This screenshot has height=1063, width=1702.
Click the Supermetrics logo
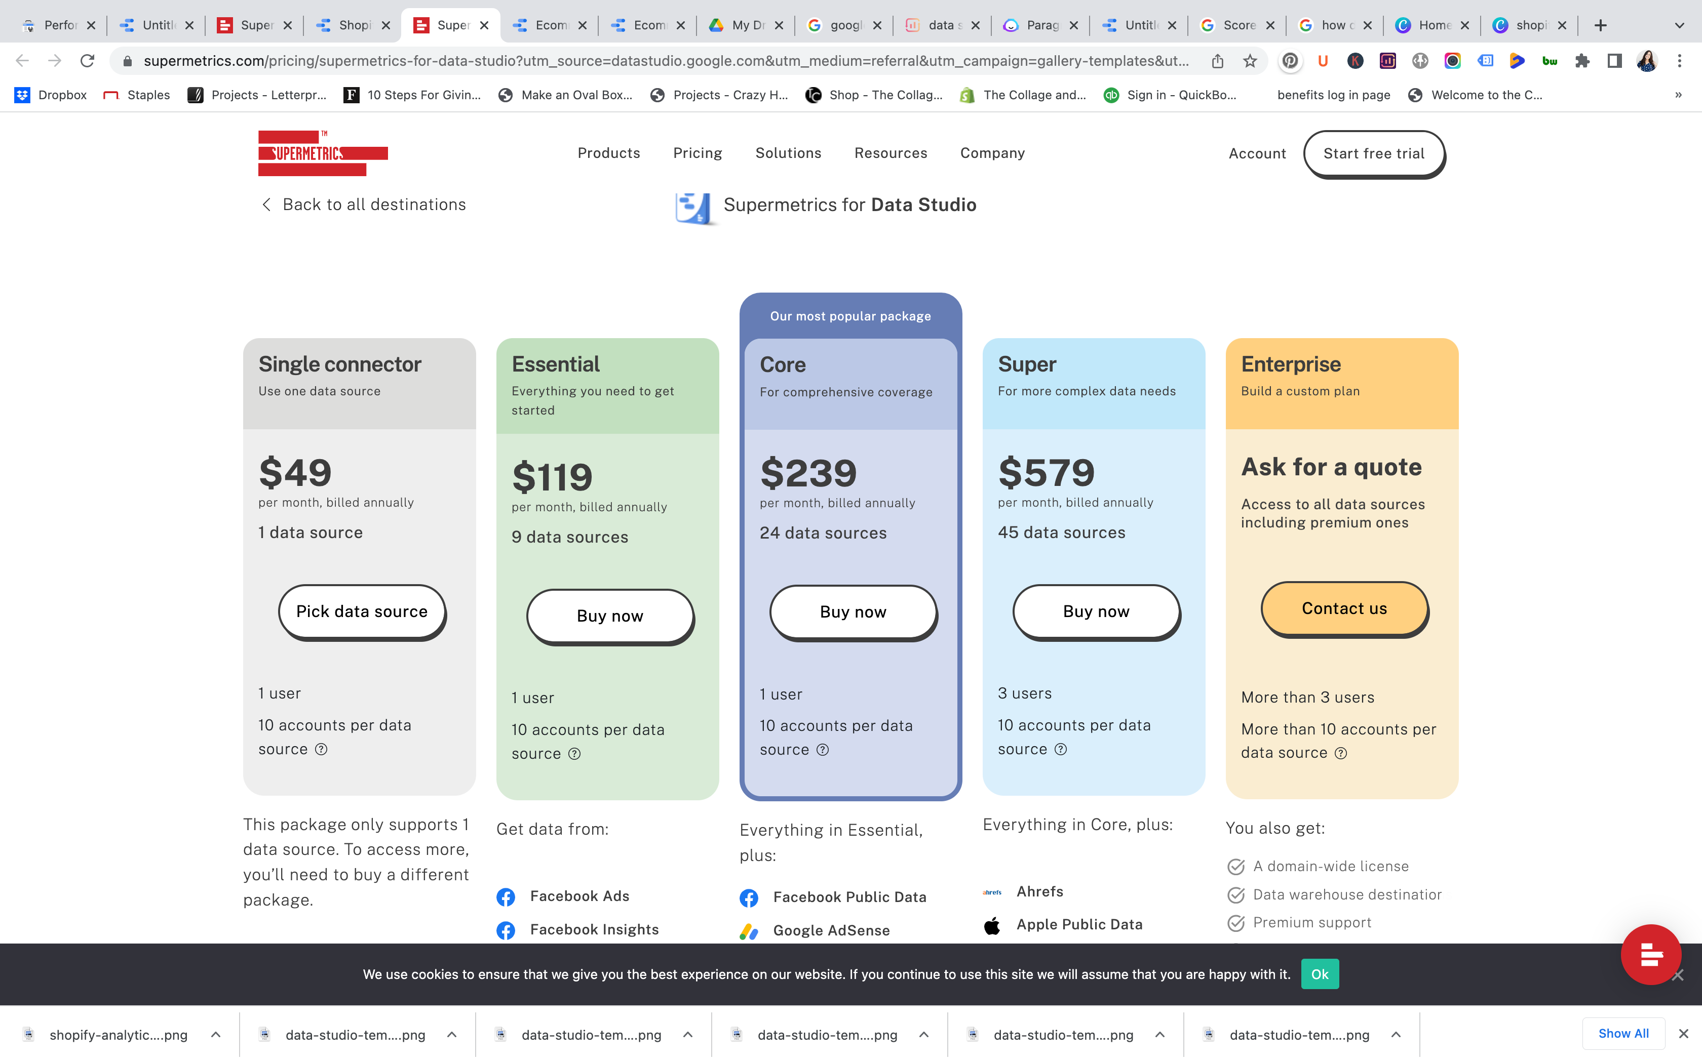[x=323, y=153]
